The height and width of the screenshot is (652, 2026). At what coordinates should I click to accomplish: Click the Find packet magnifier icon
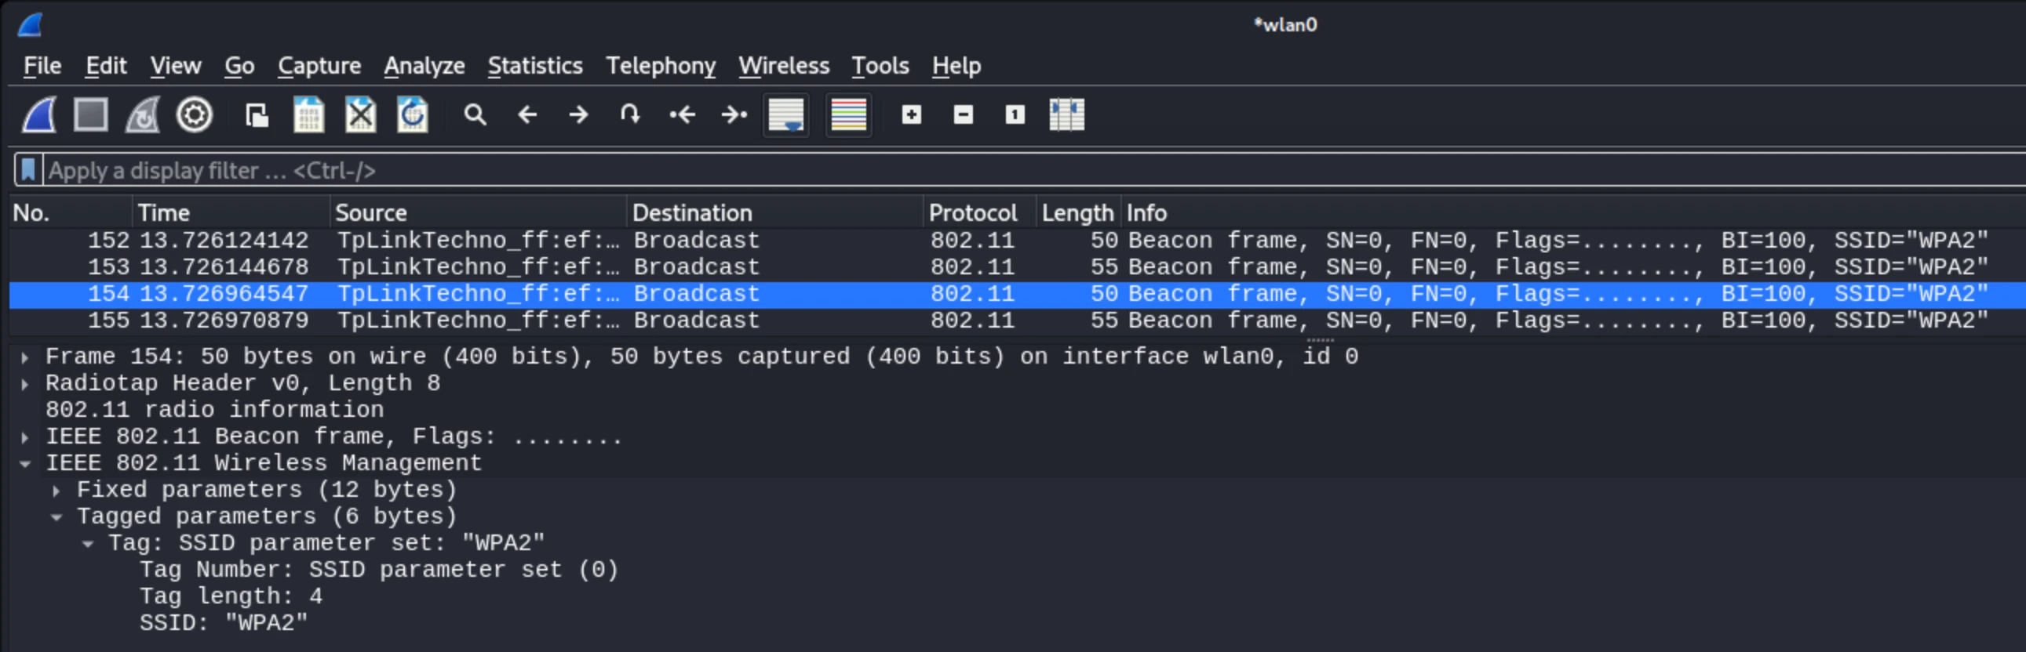(x=475, y=115)
